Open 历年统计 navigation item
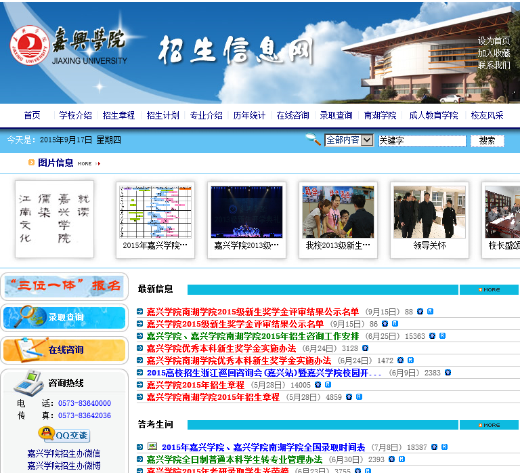520x473 pixels. point(249,115)
